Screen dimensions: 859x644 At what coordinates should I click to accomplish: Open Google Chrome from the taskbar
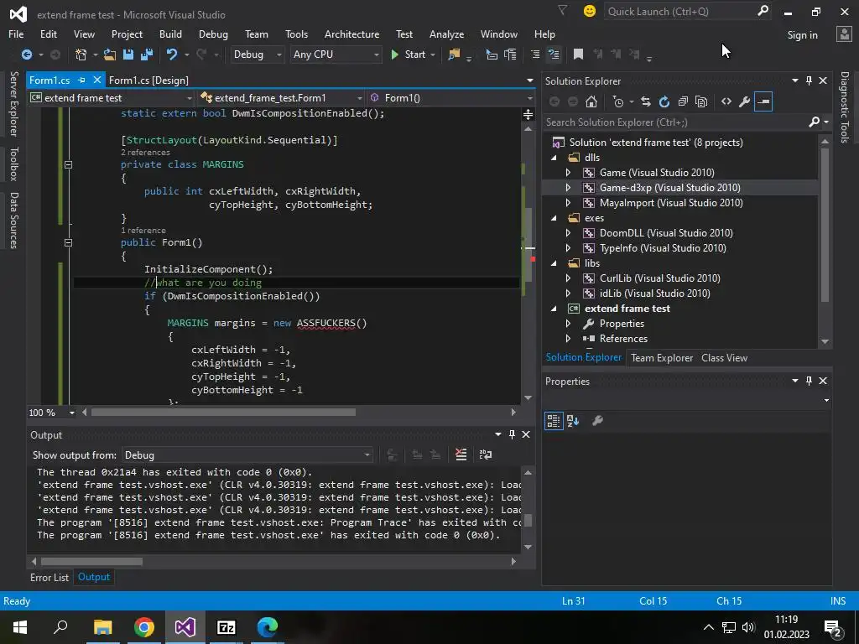pos(144,627)
